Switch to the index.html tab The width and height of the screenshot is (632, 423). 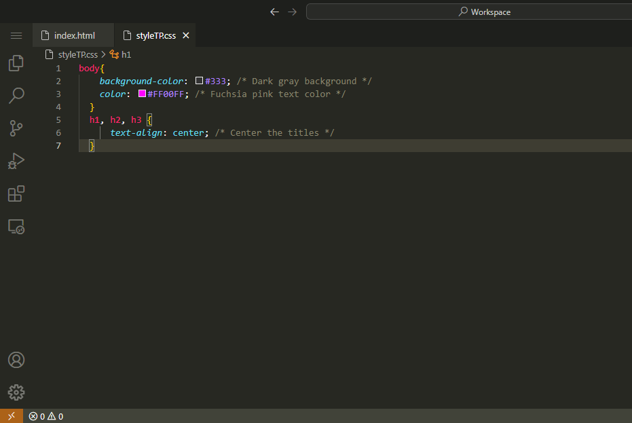point(73,35)
